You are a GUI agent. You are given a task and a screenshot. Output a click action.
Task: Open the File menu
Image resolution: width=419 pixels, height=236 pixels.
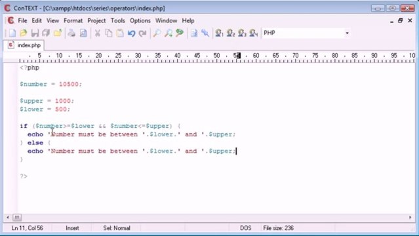point(22,20)
